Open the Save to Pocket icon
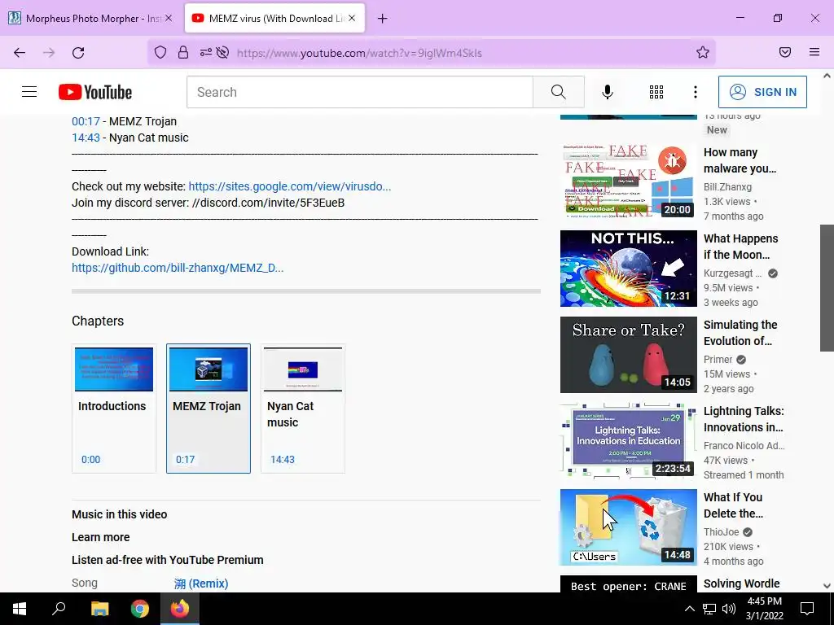This screenshot has width=834, height=625. tap(785, 52)
